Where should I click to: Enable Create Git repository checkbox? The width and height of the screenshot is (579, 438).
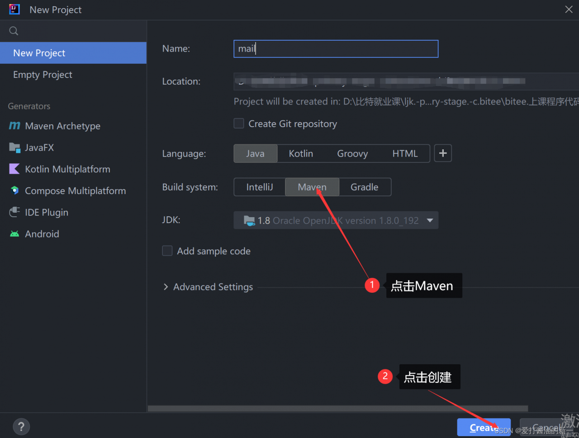(239, 124)
